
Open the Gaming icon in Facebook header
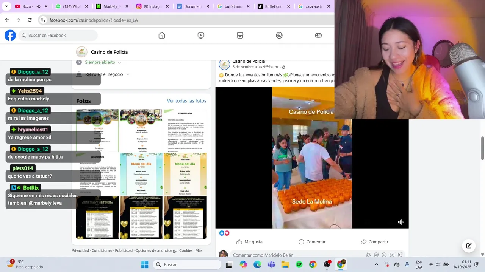click(x=318, y=36)
